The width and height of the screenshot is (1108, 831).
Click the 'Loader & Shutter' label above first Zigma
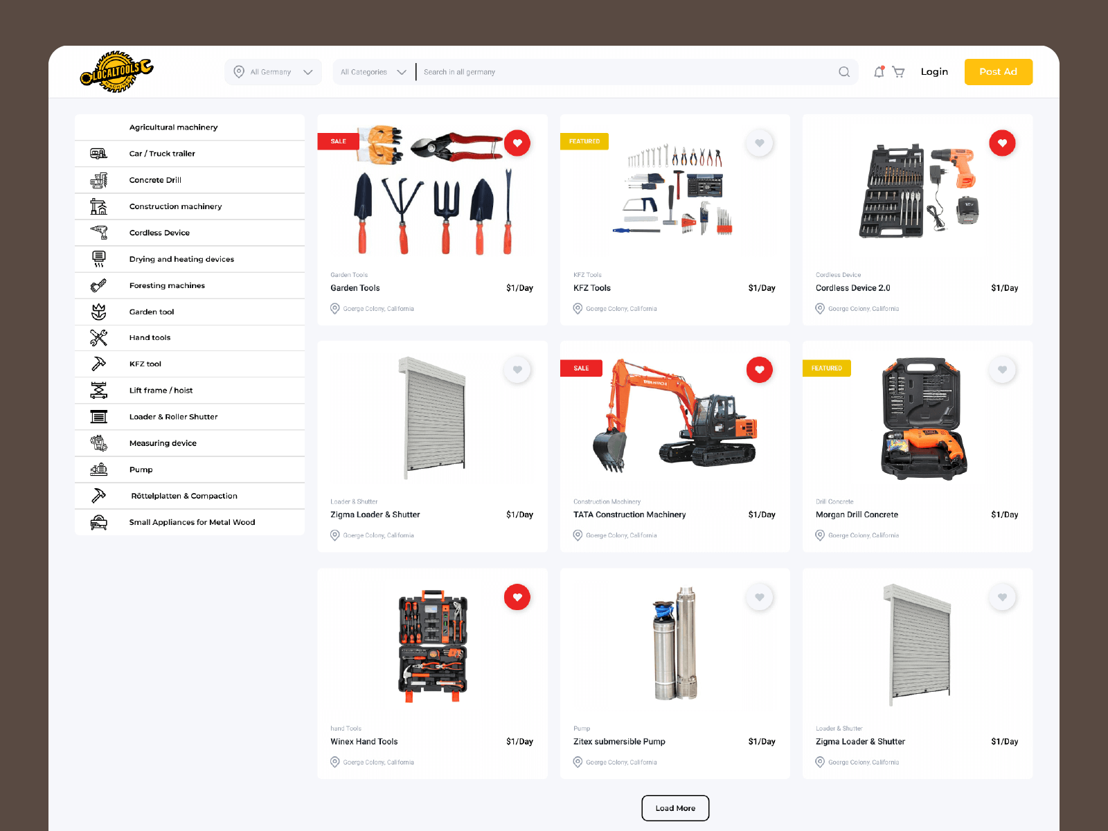[x=354, y=502]
